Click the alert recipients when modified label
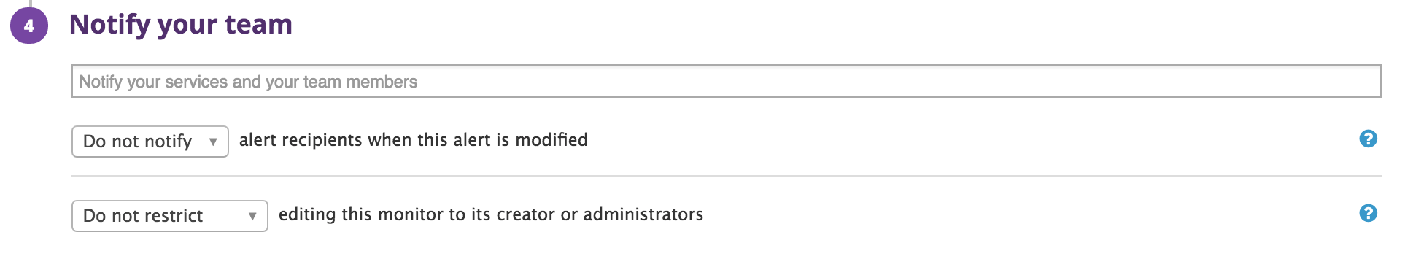The width and height of the screenshot is (1405, 267). pos(414,140)
